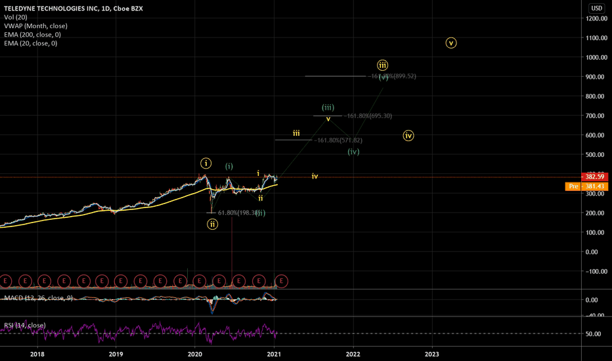
Task: Select the circled yellow wave iv label
Action: click(408, 135)
